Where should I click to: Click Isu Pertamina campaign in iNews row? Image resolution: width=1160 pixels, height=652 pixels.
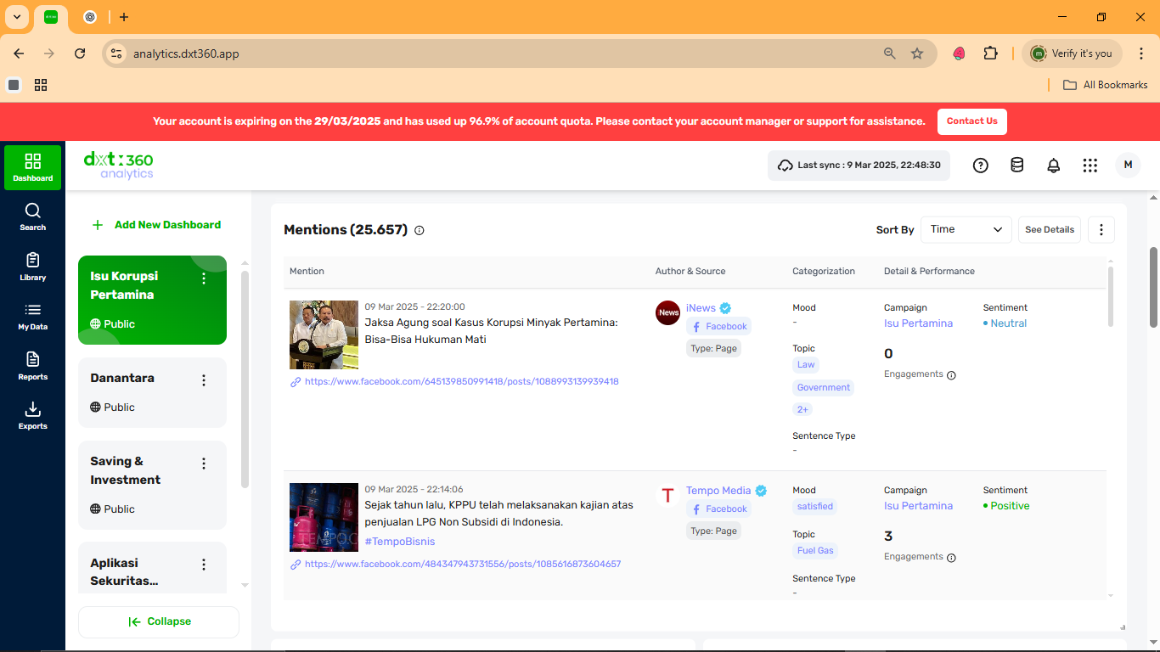click(x=918, y=323)
